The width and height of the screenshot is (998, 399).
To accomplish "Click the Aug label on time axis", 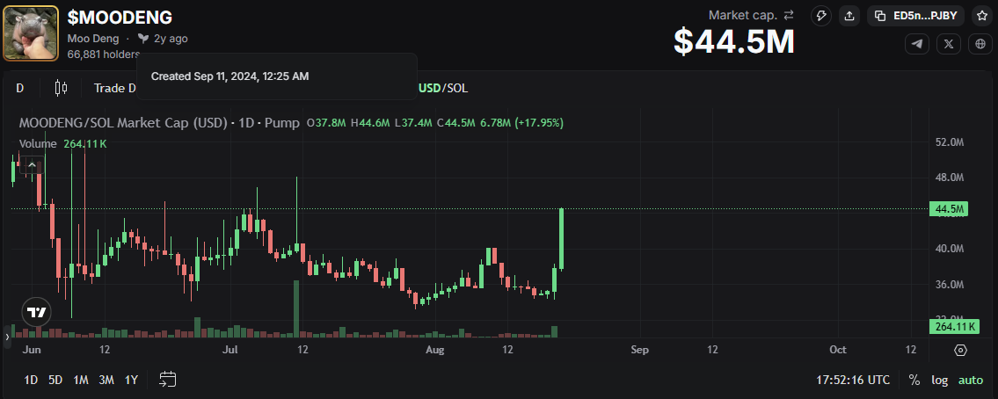I will pos(434,350).
